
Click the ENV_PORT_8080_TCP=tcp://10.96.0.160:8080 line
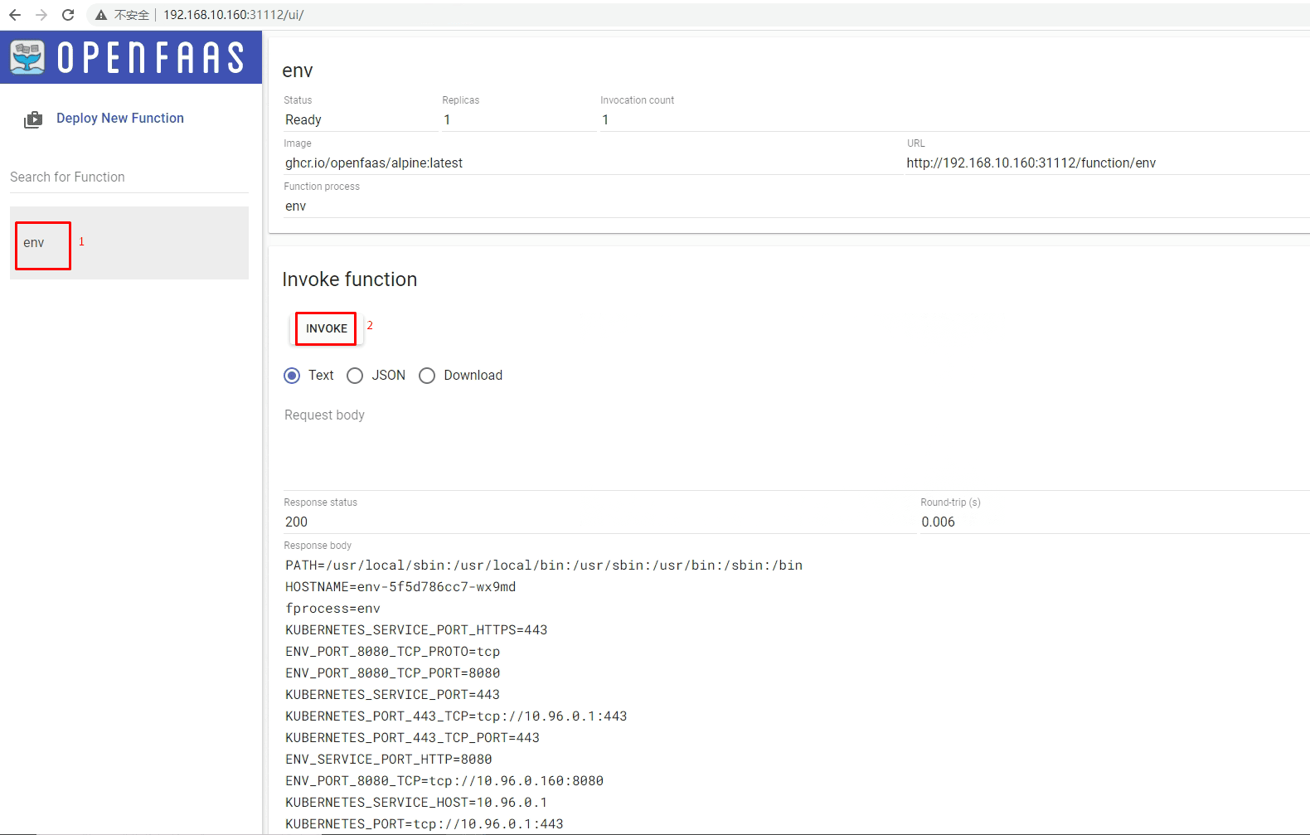(444, 781)
